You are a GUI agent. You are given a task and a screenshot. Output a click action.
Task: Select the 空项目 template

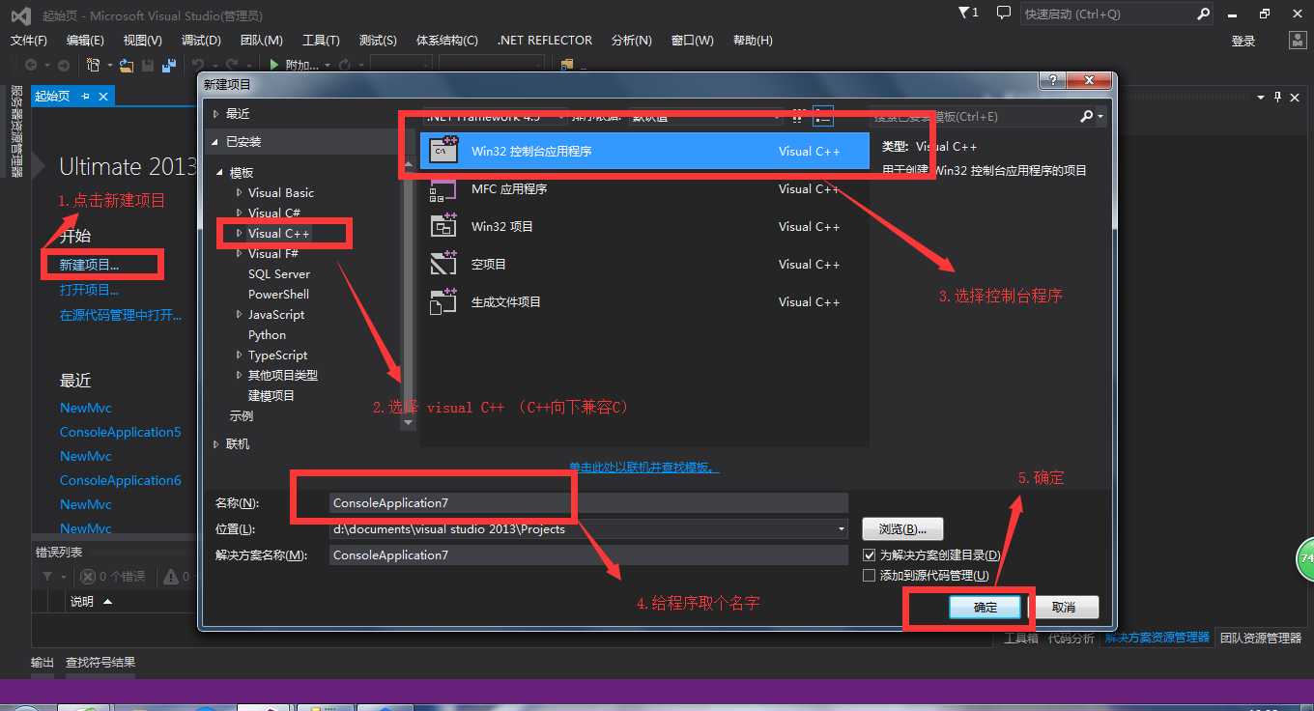(644, 264)
